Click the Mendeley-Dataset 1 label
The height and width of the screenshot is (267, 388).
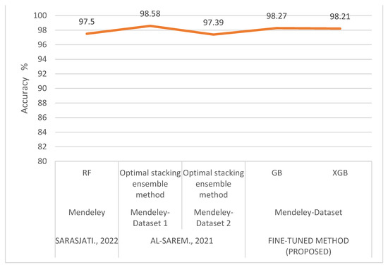(150, 218)
